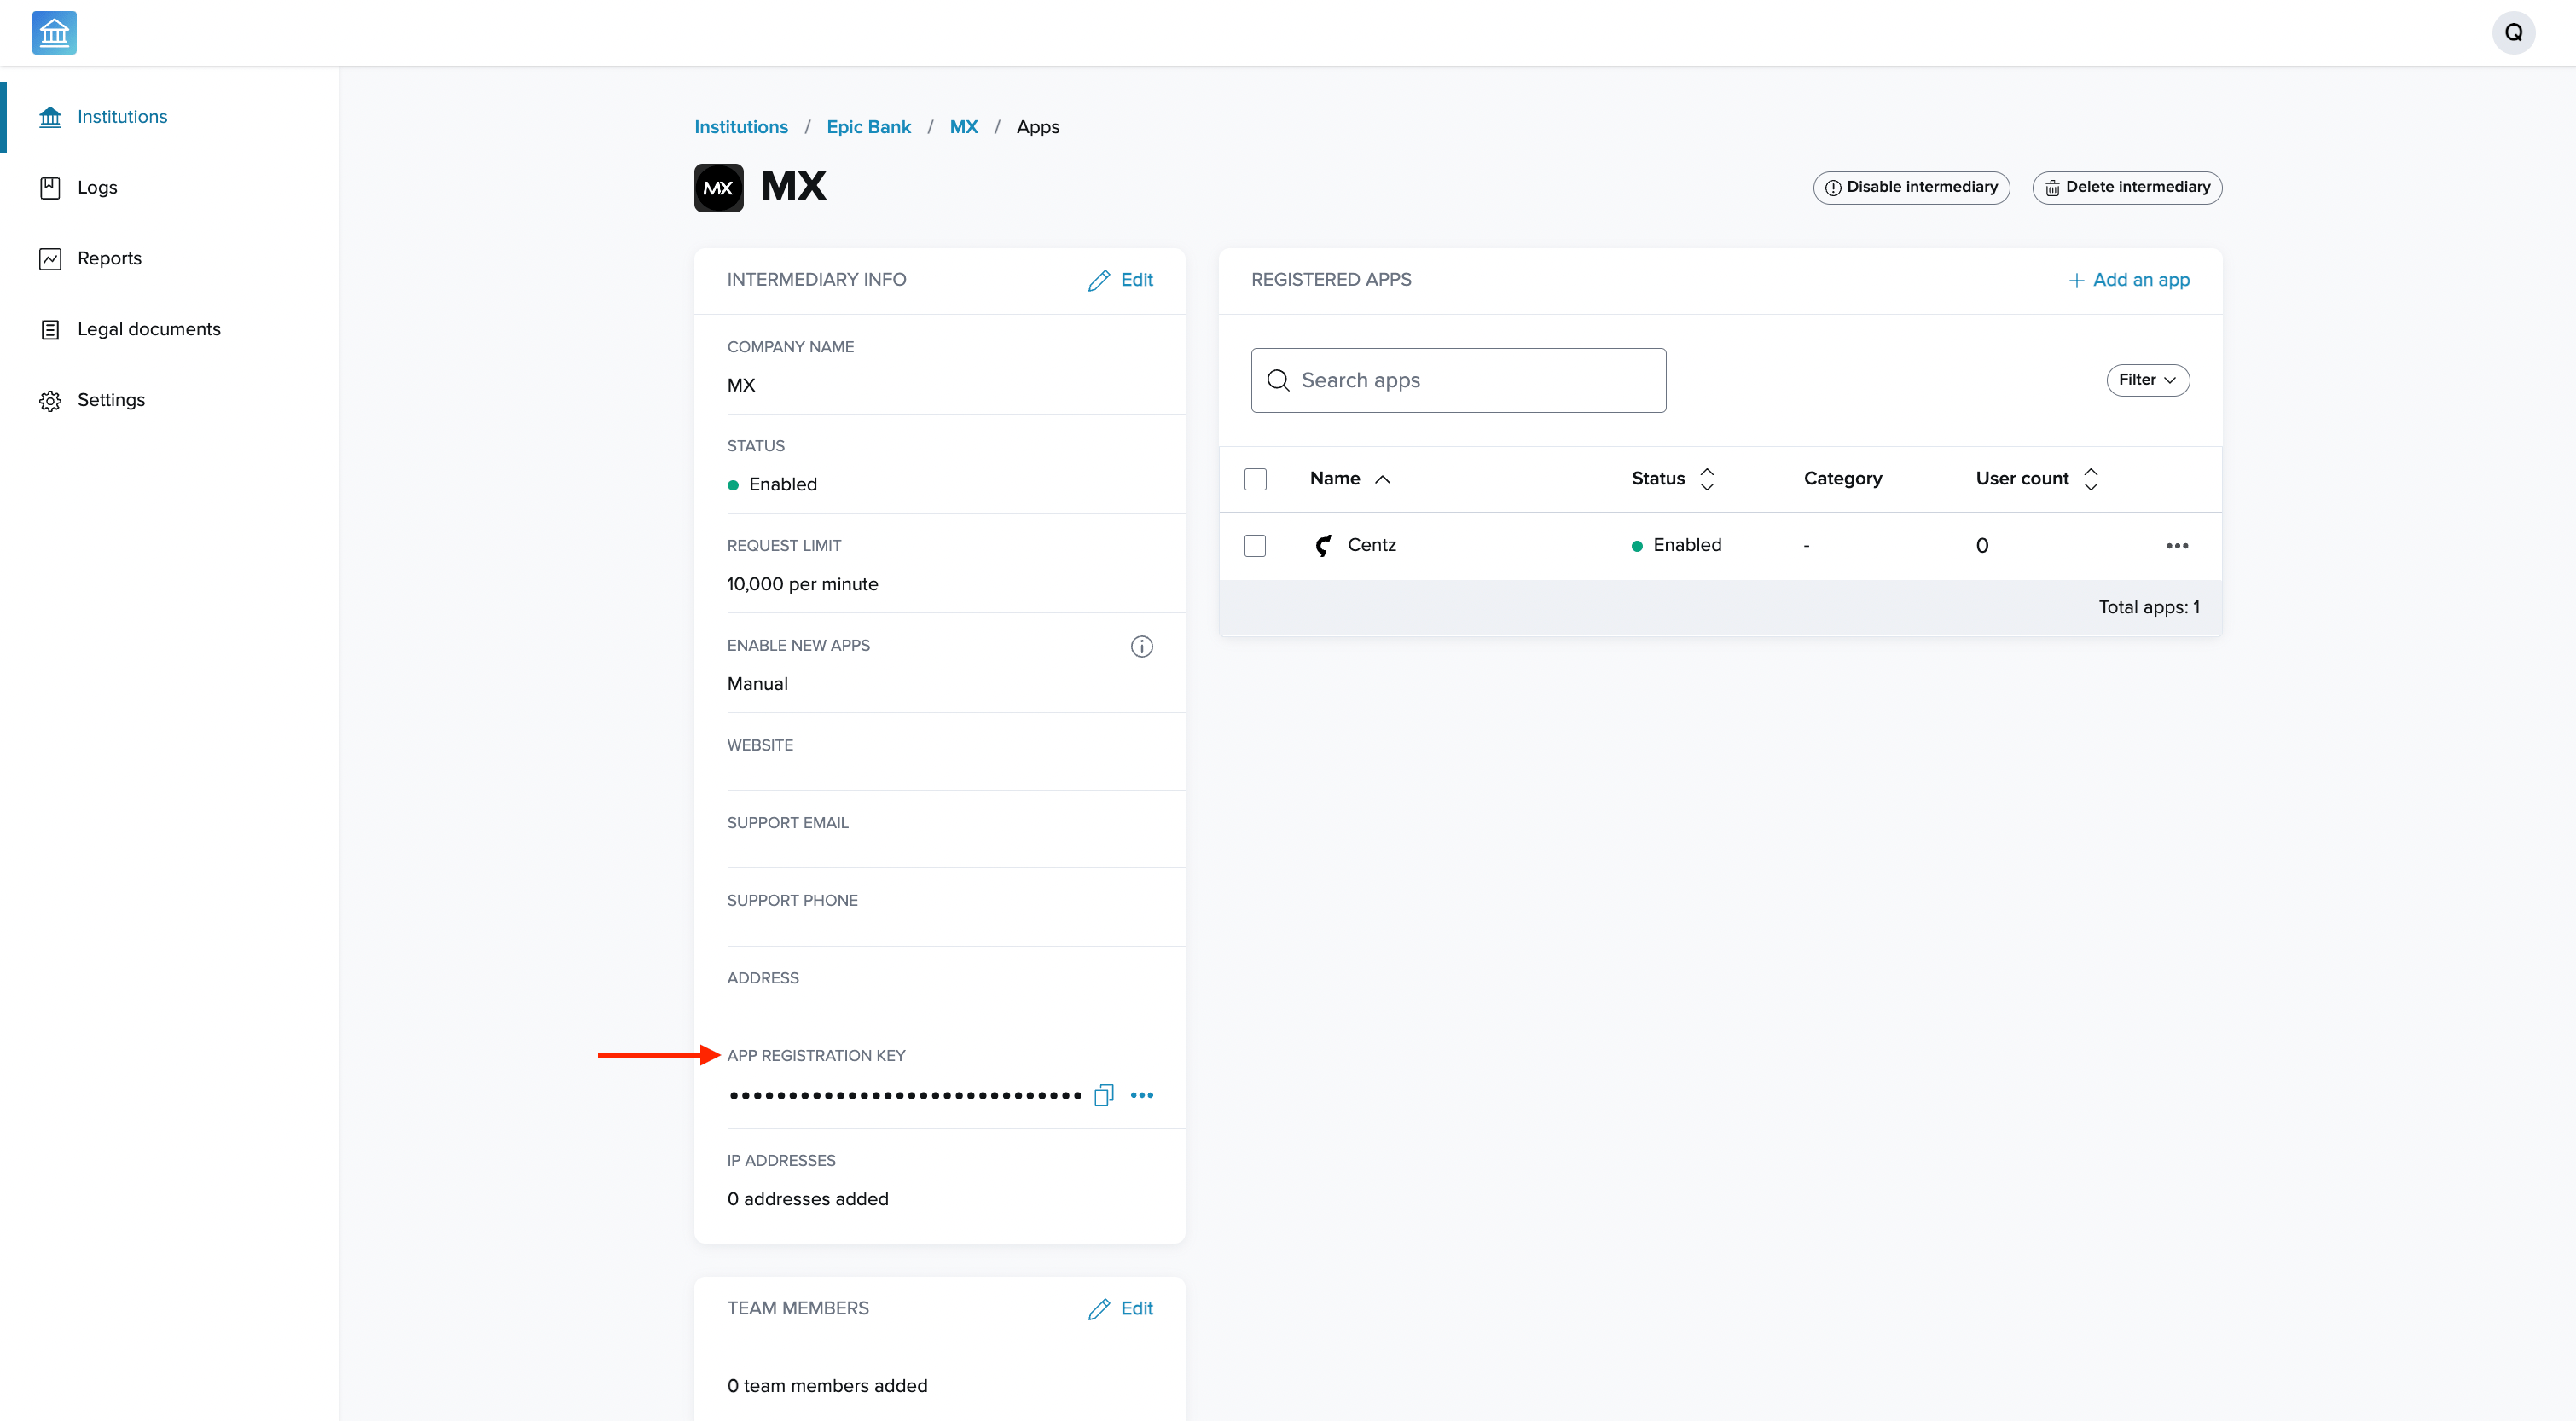Check the Centz app row checkbox
Viewport: 2576px width, 1421px height.
[1255, 545]
